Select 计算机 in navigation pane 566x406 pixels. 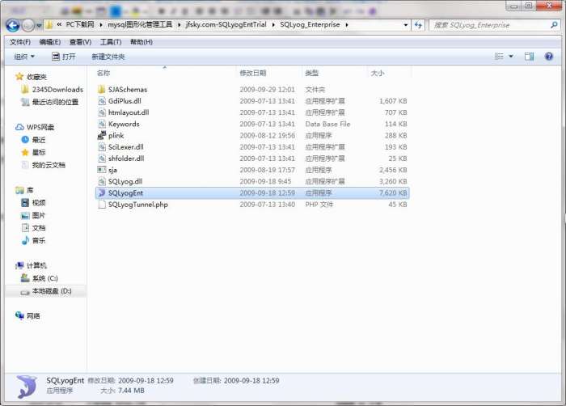click(31, 265)
